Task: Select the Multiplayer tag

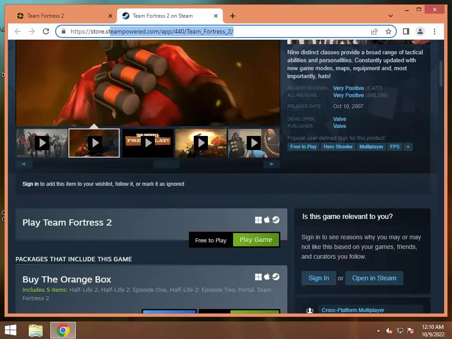Action: click(x=371, y=147)
